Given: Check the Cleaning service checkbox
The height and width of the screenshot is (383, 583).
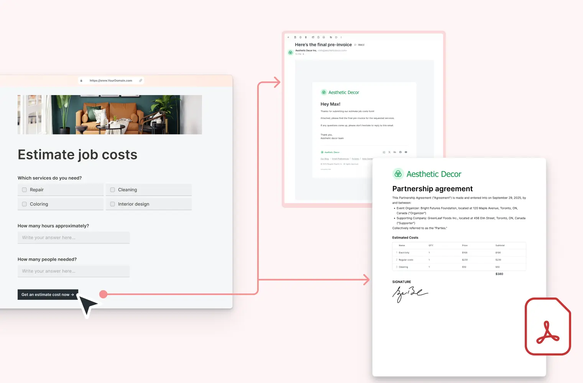Looking at the screenshot, I should click(x=113, y=190).
